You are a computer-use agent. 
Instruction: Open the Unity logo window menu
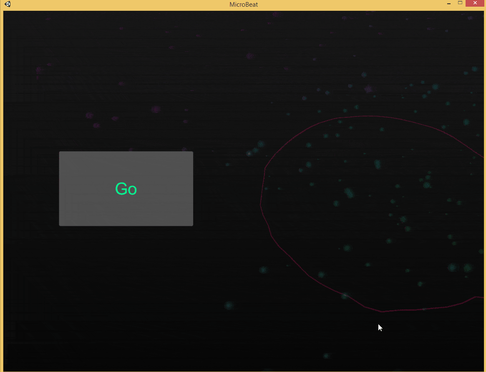[x=8, y=4]
